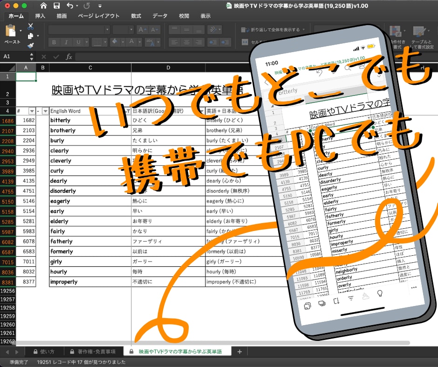This screenshot has height=367, width=438.
Task: Click the fx insert function icon
Action: tap(68, 57)
